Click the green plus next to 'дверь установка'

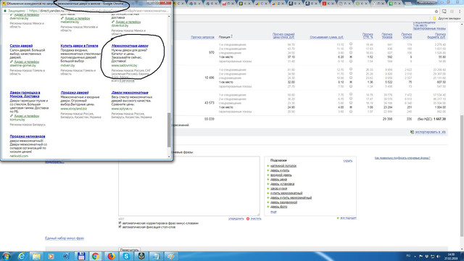click(x=268, y=184)
